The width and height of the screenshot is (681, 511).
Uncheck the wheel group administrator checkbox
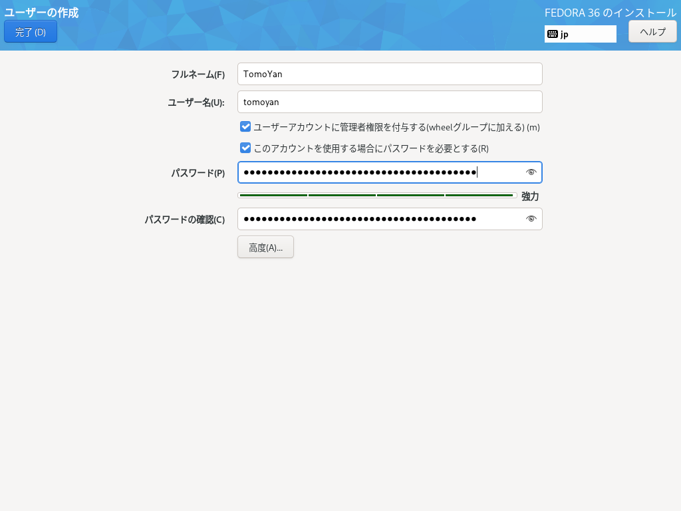pos(245,127)
